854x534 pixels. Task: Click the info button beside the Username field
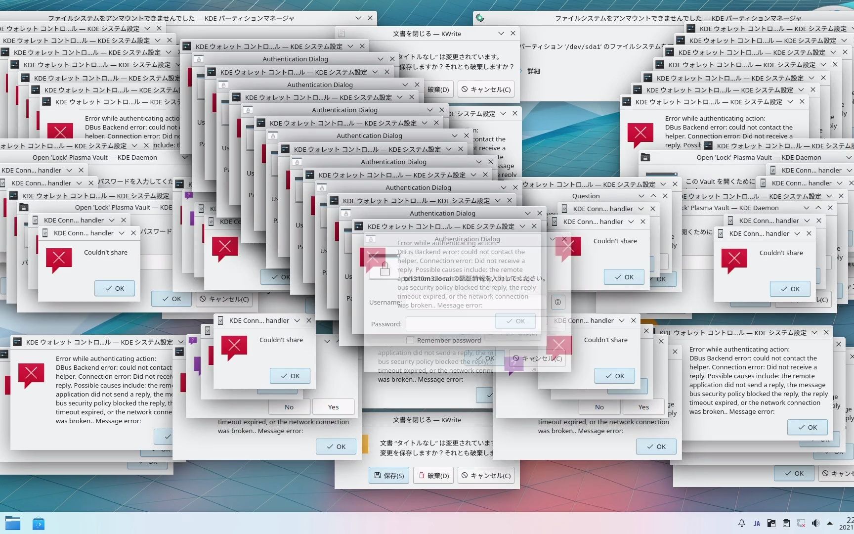point(557,302)
